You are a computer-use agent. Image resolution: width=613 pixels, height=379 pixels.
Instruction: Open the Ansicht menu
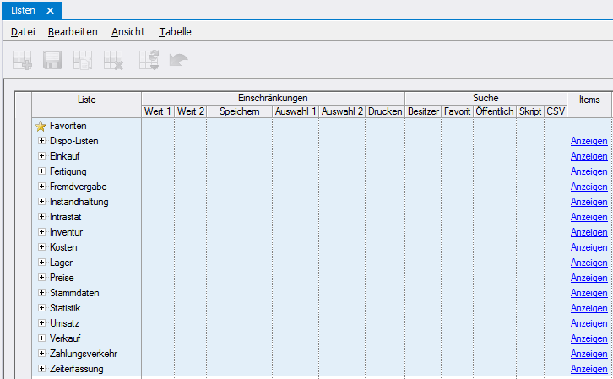[127, 32]
